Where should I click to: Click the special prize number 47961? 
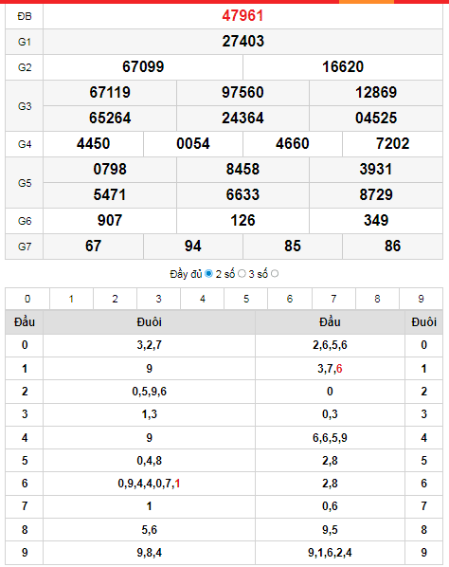click(x=242, y=16)
